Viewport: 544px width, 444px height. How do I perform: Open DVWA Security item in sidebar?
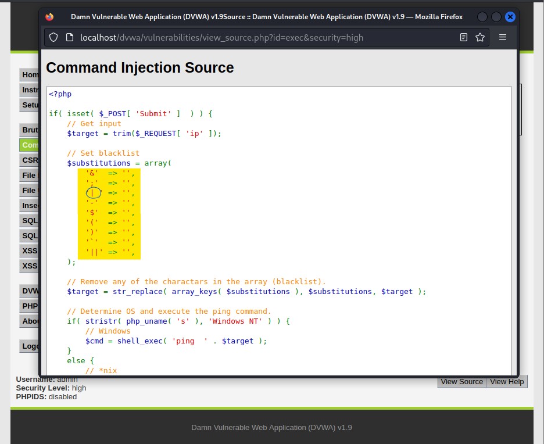click(x=30, y=291)
